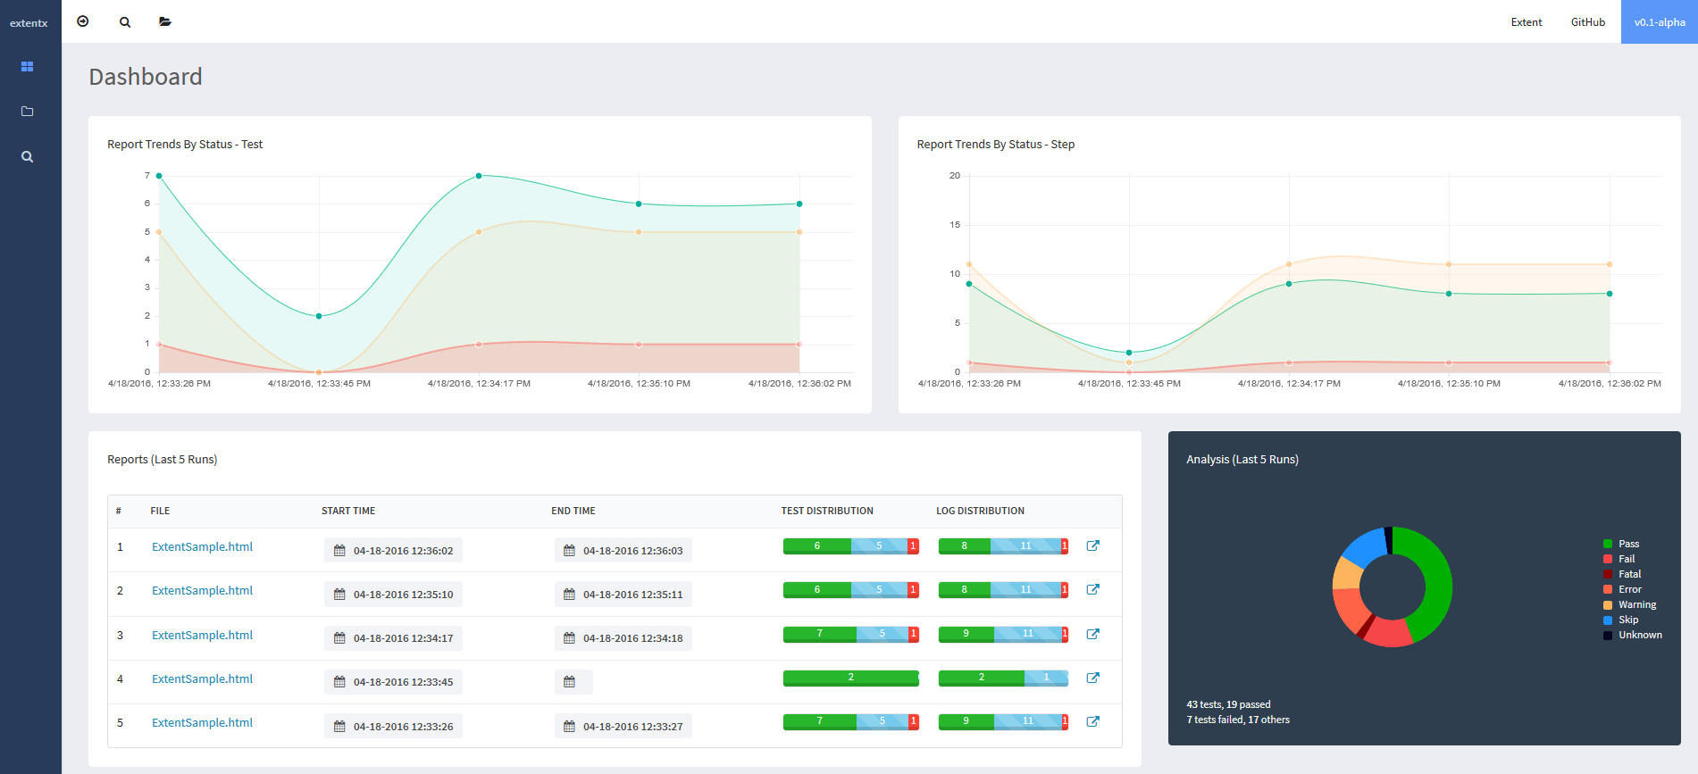1698x774 pixels.
Task: Open ExtentSample.html link in row 2
Action: (x=202, y=591)
